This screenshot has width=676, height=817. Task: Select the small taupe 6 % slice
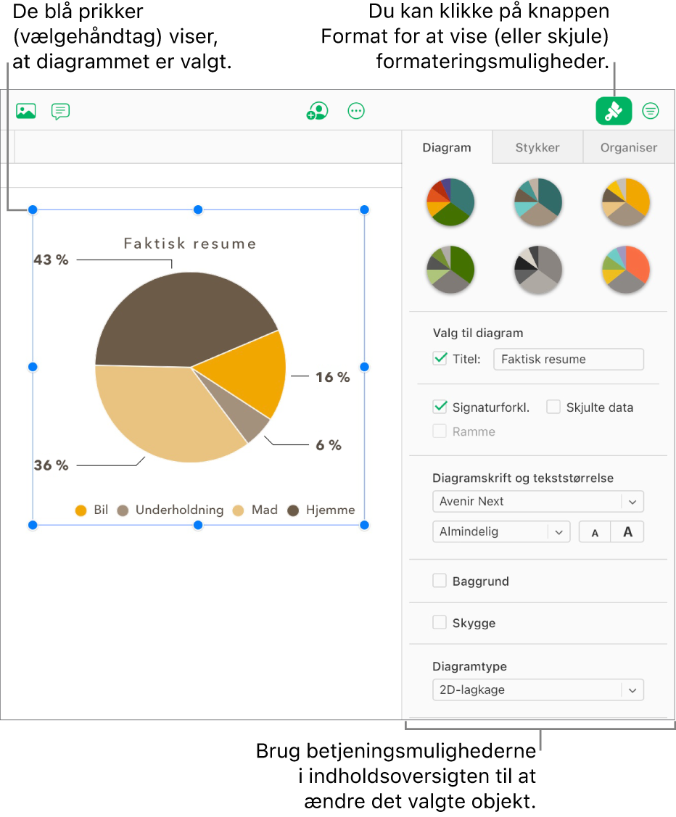click(x=245, y=417)
